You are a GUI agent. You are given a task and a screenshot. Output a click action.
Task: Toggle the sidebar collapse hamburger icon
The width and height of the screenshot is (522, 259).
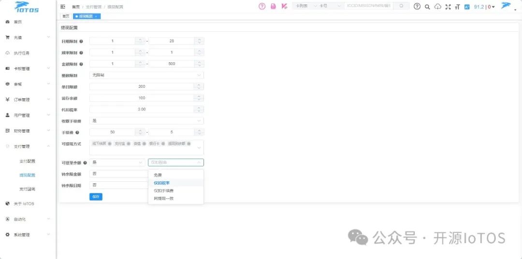pos(62,7)
